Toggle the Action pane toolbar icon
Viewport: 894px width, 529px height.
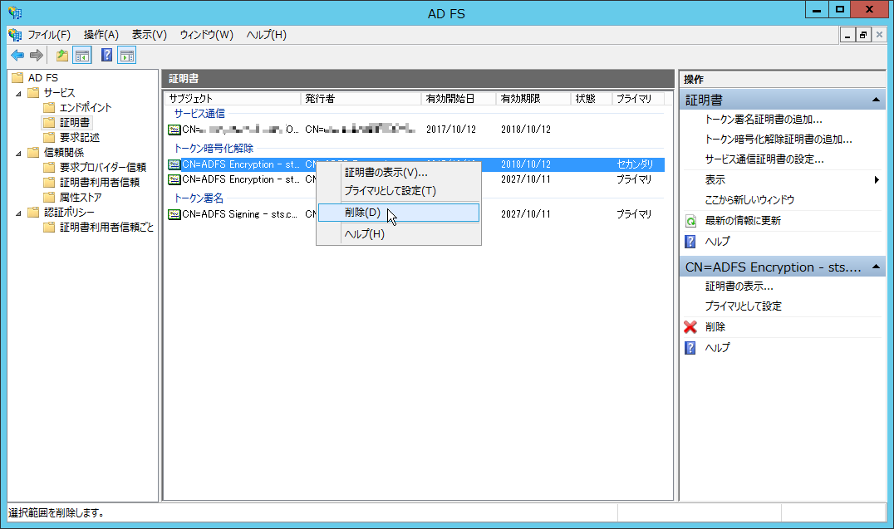coord(127,56)
